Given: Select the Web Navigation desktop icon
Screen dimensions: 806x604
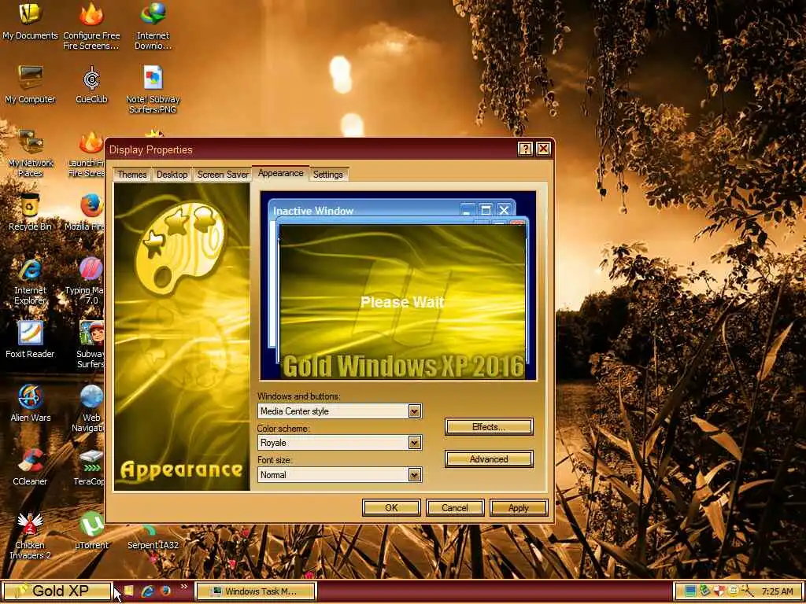Looking at the screenshot, I should (90, 408).
